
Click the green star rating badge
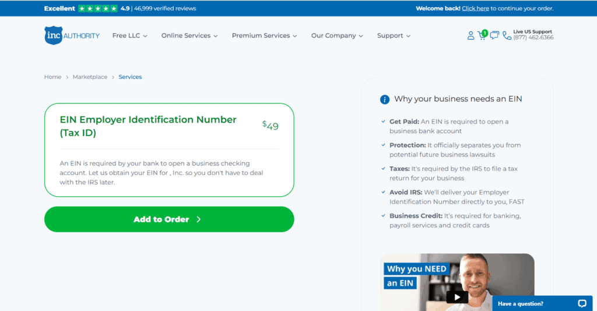98,8
